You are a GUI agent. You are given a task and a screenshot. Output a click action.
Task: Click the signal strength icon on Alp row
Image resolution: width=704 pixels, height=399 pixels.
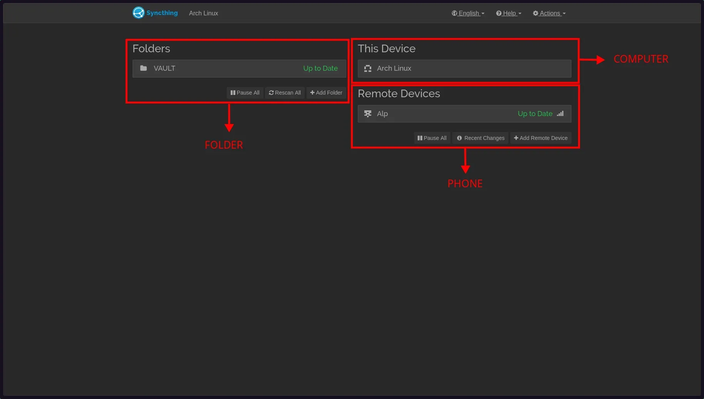(x=560, y=113)
